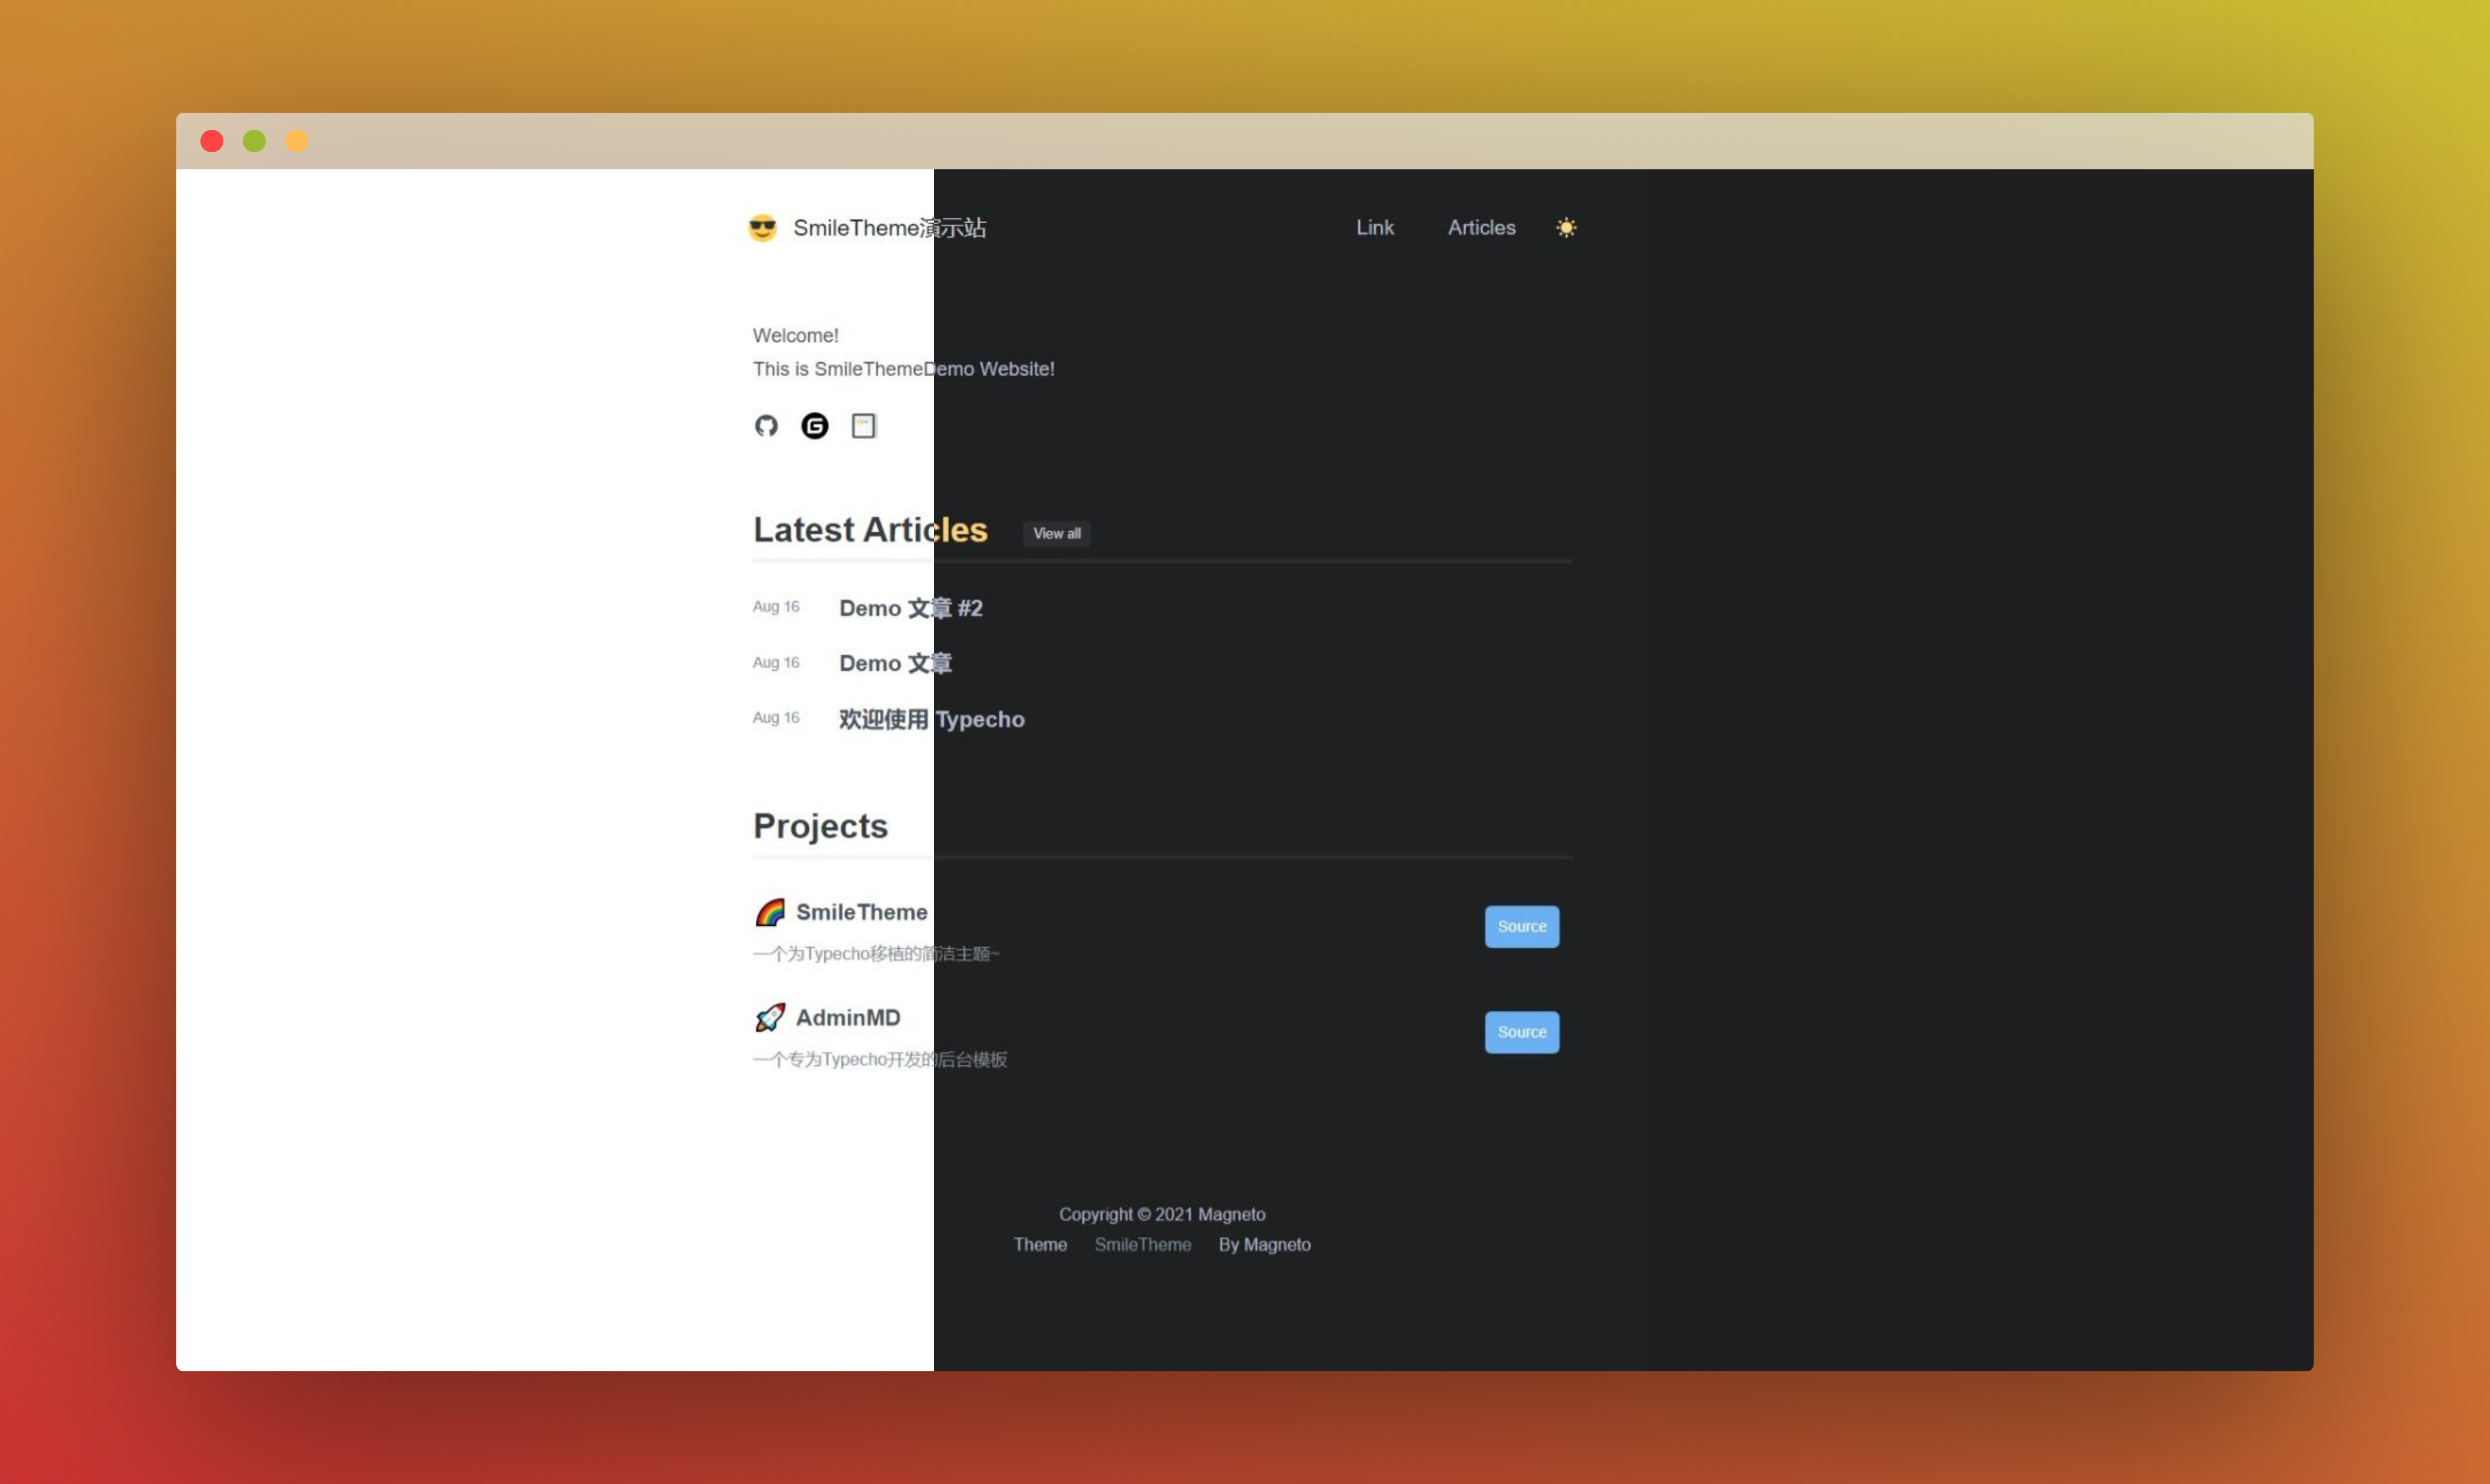The width and height of the screenshot is (2490, 1484).
Task: Open the GitHub profile icon
Action: point(766,426)
